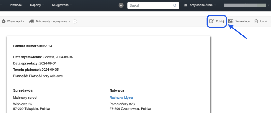Click the round gray ellipsis icon
Viewport: 271px width, 113px height.
[x=121, y=5]
